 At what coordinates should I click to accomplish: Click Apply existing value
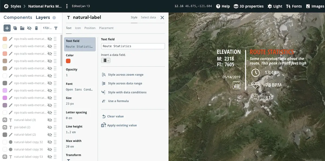pos(122,125)
